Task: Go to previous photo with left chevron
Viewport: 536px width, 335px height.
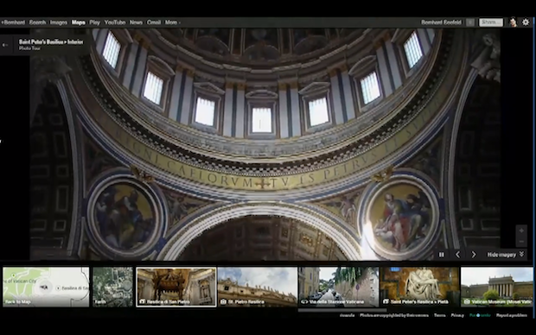Action: point(457,255)
